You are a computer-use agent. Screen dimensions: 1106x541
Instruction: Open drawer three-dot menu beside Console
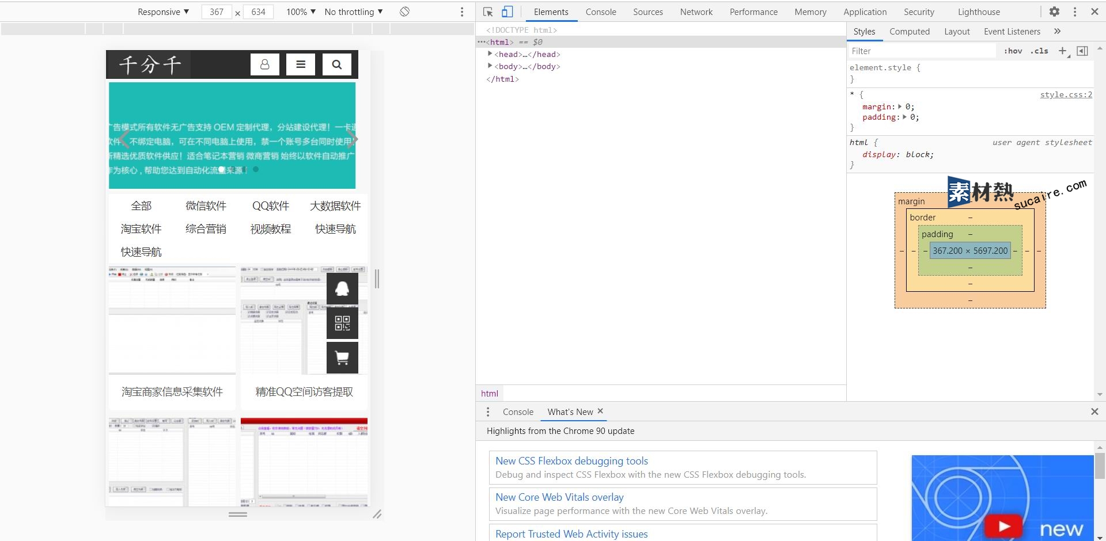click(488, 412)
